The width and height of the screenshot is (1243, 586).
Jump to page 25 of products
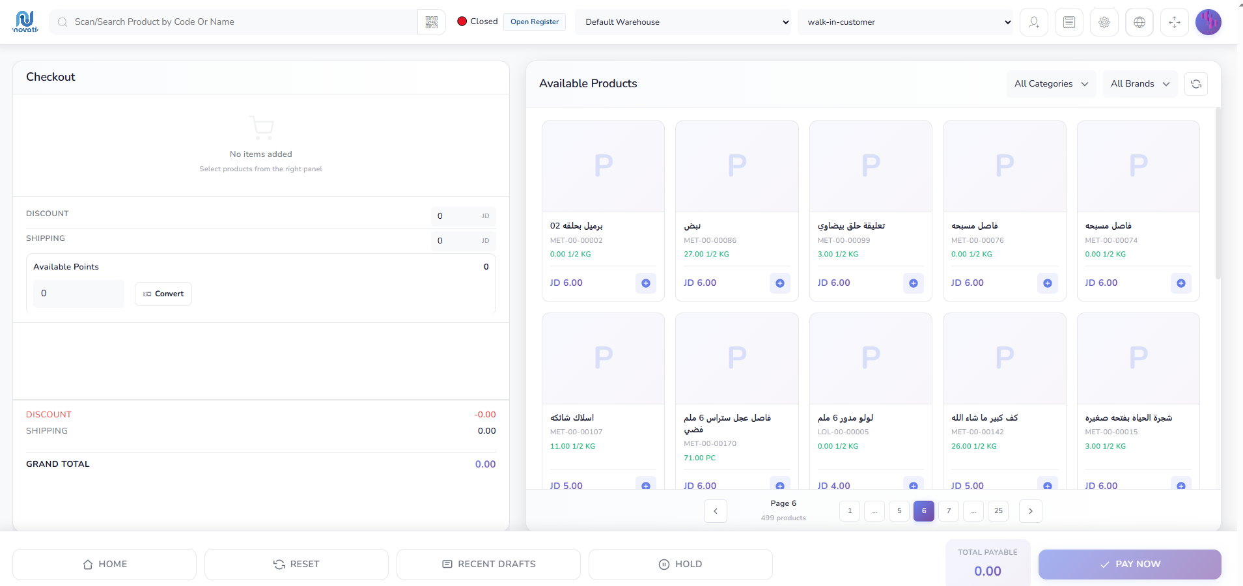[998, 511]
